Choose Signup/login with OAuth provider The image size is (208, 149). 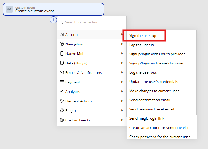coord(157,54)
